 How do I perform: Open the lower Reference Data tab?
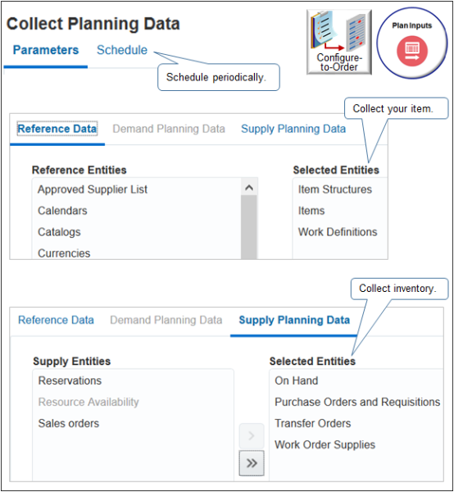point(56,320)
